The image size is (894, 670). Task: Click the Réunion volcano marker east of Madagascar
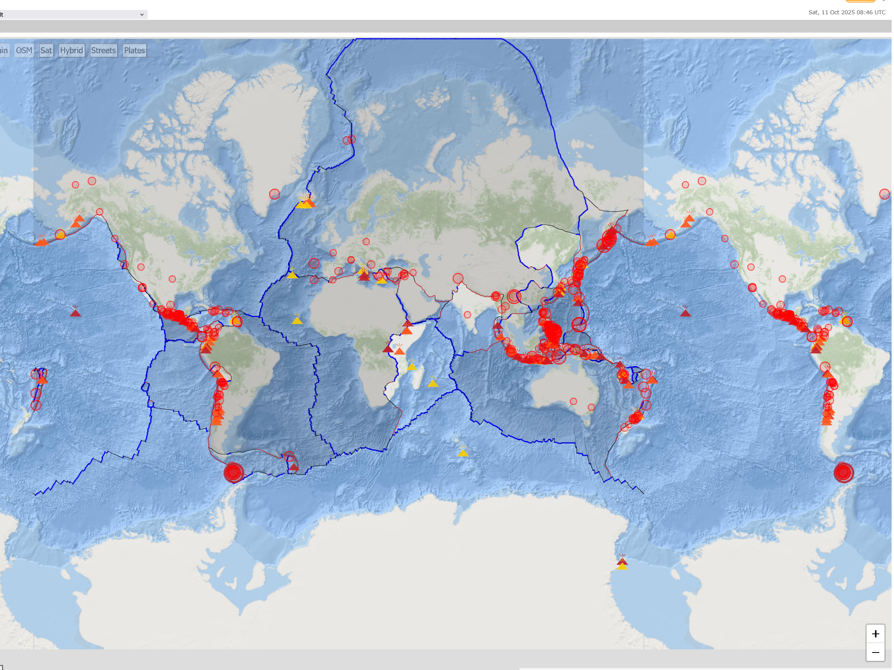434,383
